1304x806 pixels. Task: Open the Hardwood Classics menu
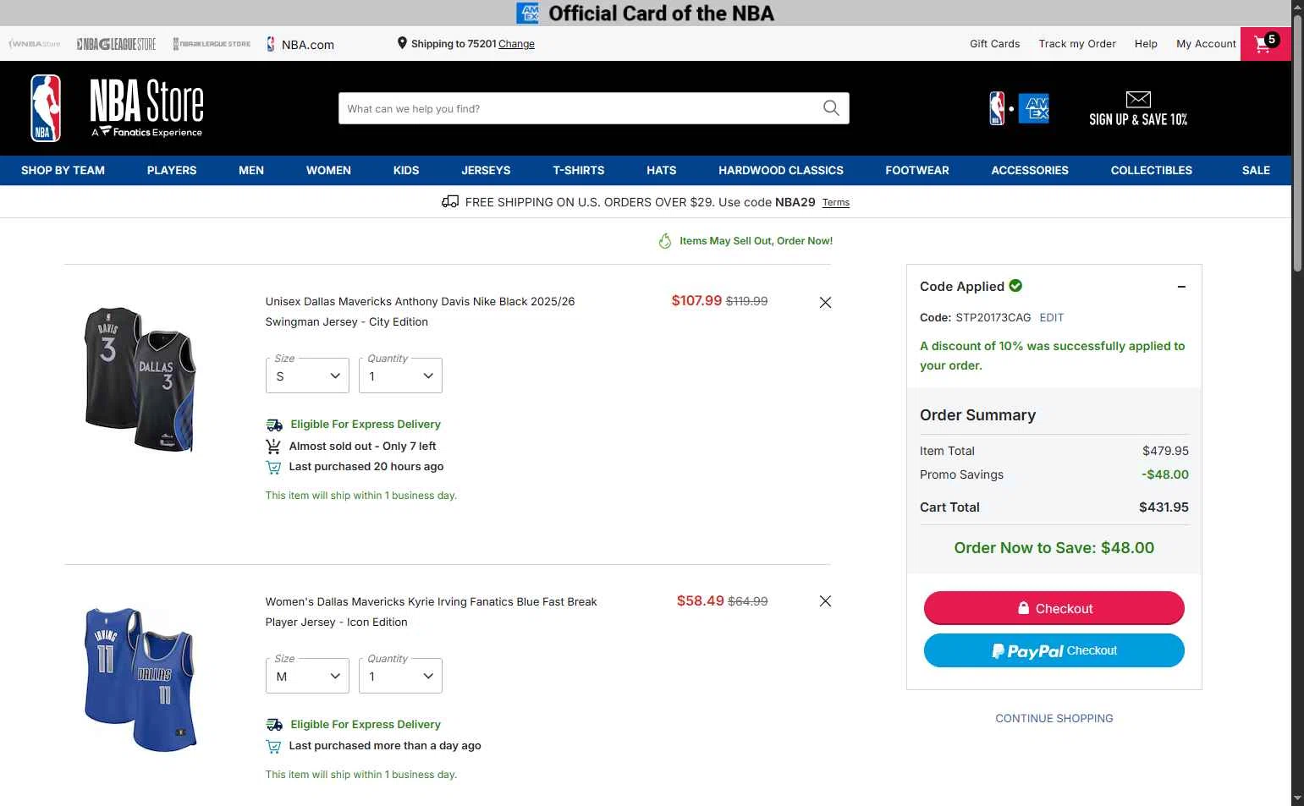pyautogui.click(x=781, y=170)
